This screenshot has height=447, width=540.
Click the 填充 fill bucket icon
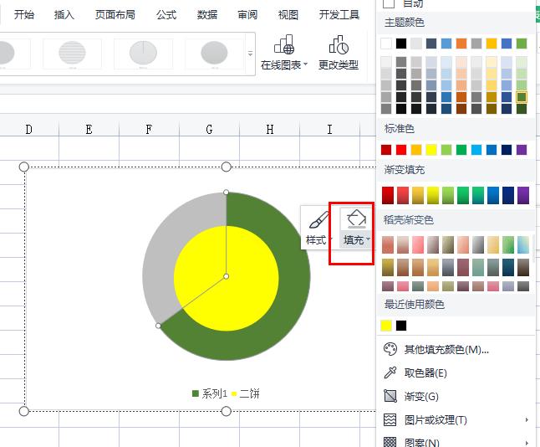coord(356,218)
